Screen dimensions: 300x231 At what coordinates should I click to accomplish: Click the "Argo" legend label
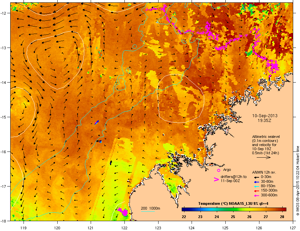pos(227,170)
